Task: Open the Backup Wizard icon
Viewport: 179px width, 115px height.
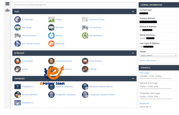Action: pyautogui.click(x=85, y=35)
